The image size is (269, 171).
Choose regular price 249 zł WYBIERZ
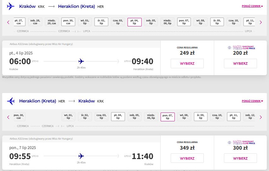click(187, 63)
